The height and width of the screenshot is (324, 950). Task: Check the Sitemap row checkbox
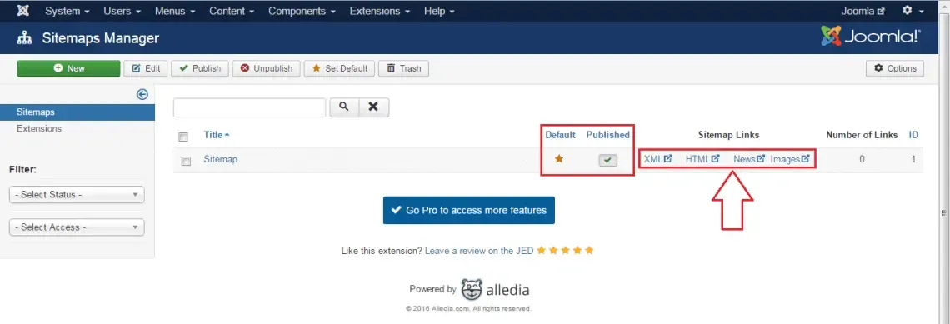pos(187,161)
